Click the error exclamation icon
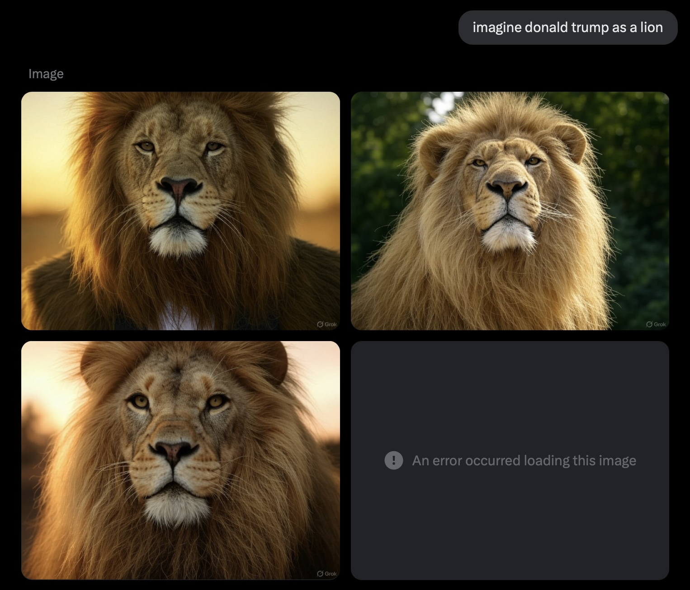This screenshot has width=690, height=590. pos(394,460)
